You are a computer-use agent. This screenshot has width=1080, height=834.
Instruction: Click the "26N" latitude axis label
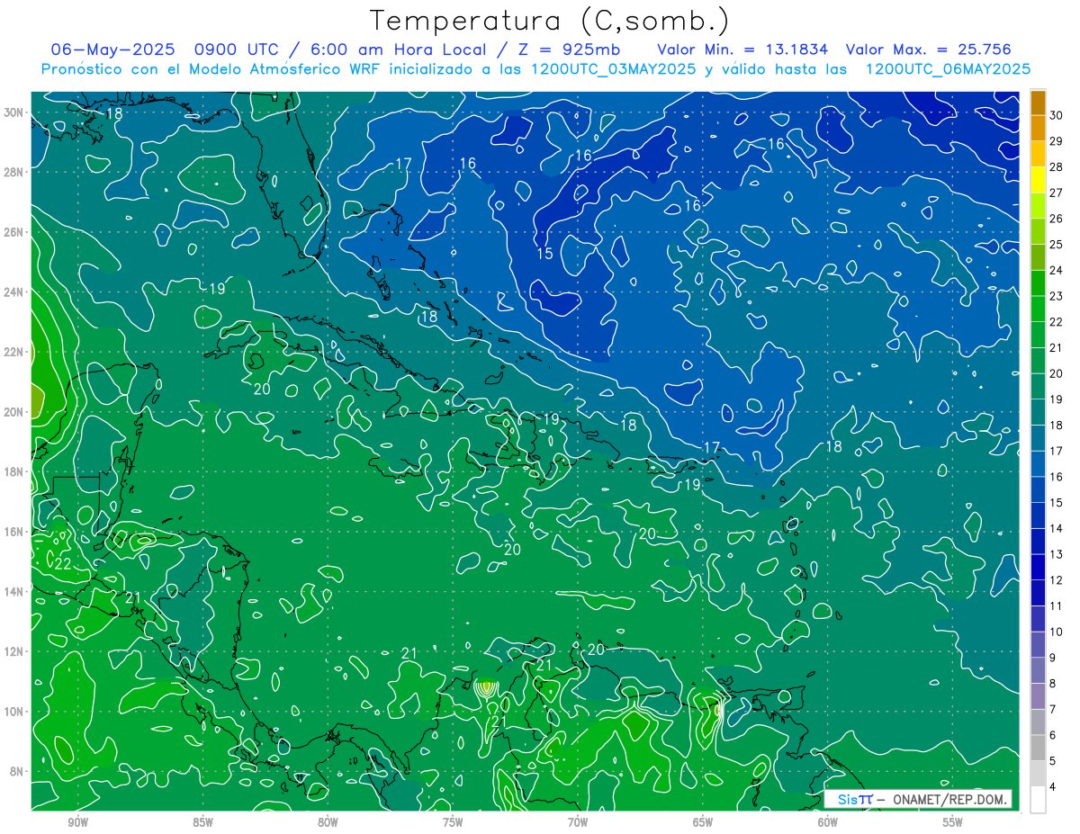tap(15, 232)
